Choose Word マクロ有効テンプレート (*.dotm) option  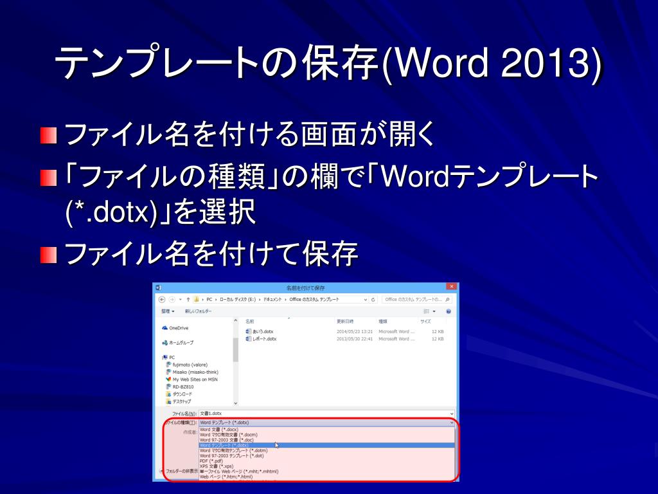coord(326,450)
